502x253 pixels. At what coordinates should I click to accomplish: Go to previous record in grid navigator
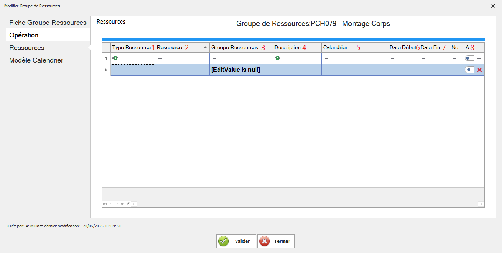(111, 204)
